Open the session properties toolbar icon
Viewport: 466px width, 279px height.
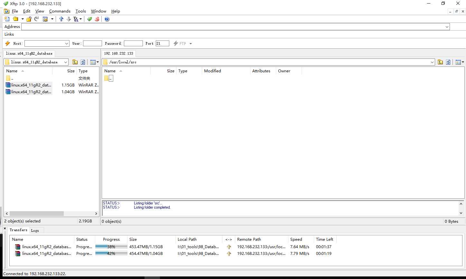point(45,19)
